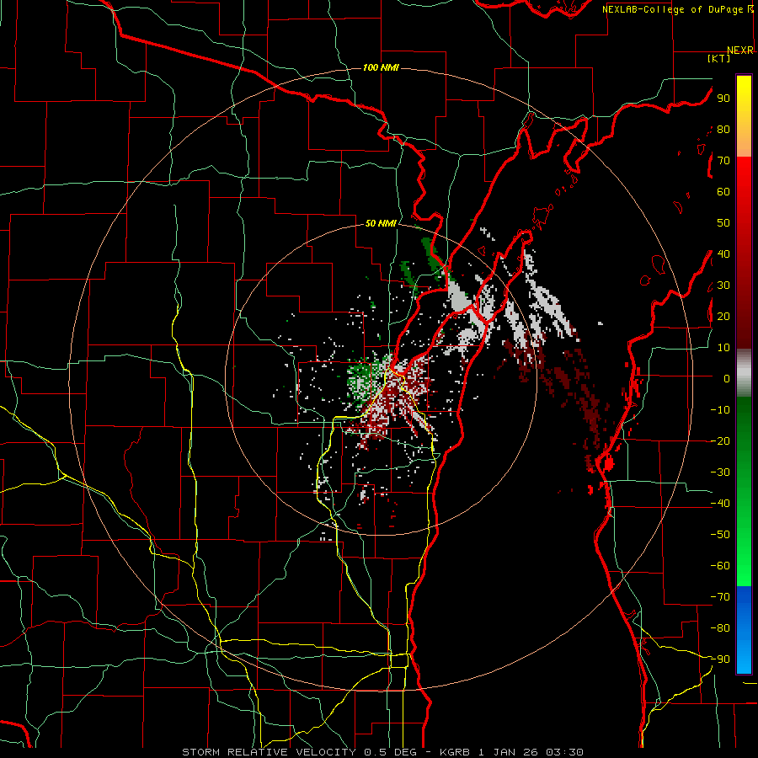Click the -60 knot scale label
Image resolution: width=758 pixels, height=758 pixels.
coord(720,566)
